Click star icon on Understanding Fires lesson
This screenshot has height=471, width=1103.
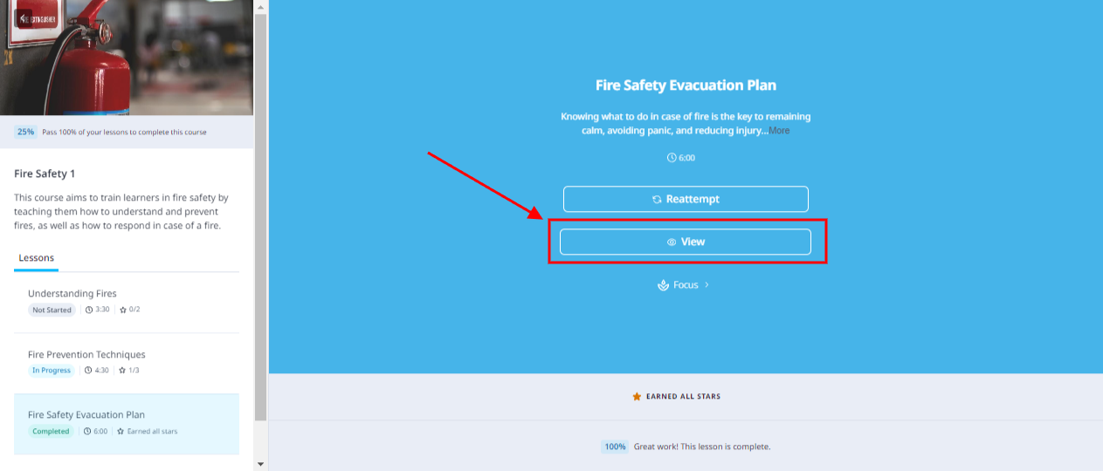pyautogui.click(x=123, y=310)
